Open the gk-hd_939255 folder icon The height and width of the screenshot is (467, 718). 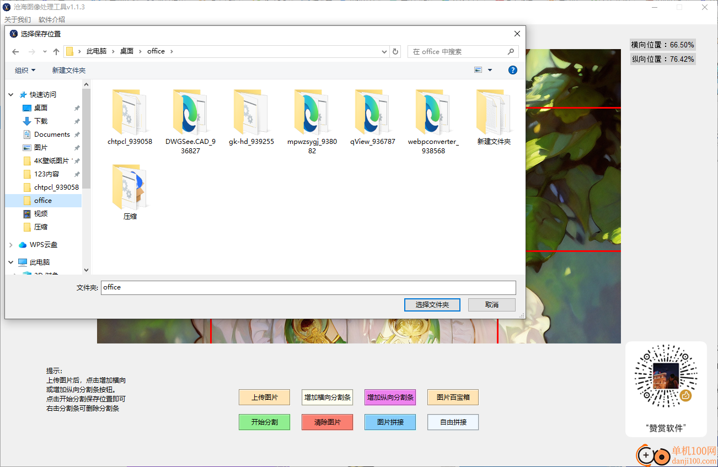click(251, 112)
